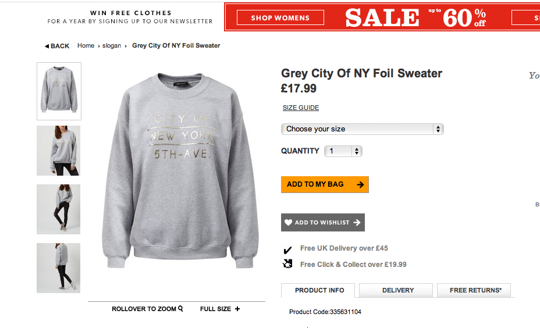Open the Choose your size dropdown
Viewport: 540px width, 328px height.
coord(363,129)
